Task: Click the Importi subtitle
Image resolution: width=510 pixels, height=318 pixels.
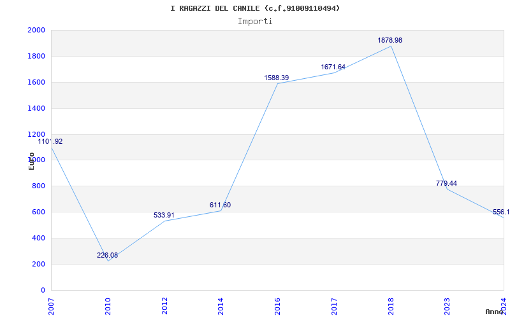Action: click(x=255, y=22)
